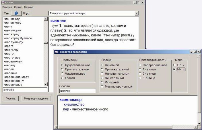
Task: Open the Сервис menu
Action: point(18,7)
